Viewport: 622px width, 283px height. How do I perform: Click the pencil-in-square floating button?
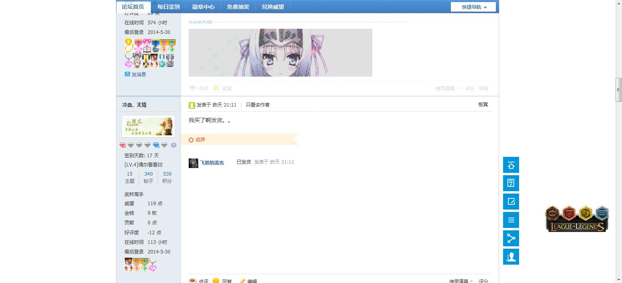pos(511,202)
